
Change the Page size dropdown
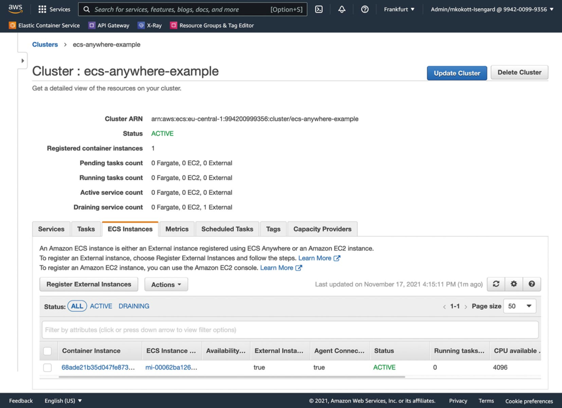[x=520, y=306]
